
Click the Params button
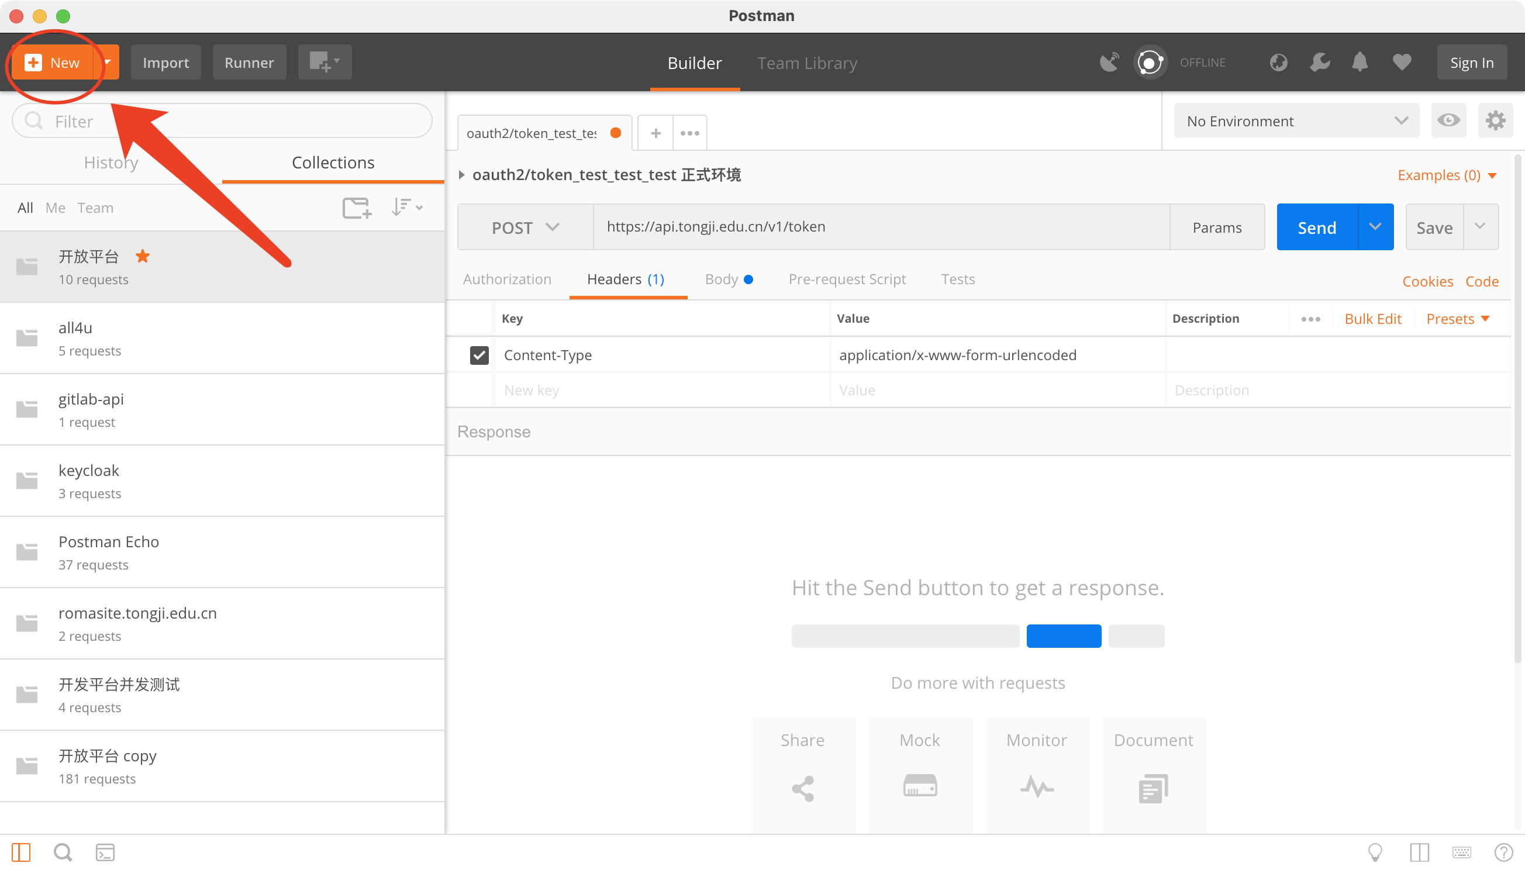1217,227
